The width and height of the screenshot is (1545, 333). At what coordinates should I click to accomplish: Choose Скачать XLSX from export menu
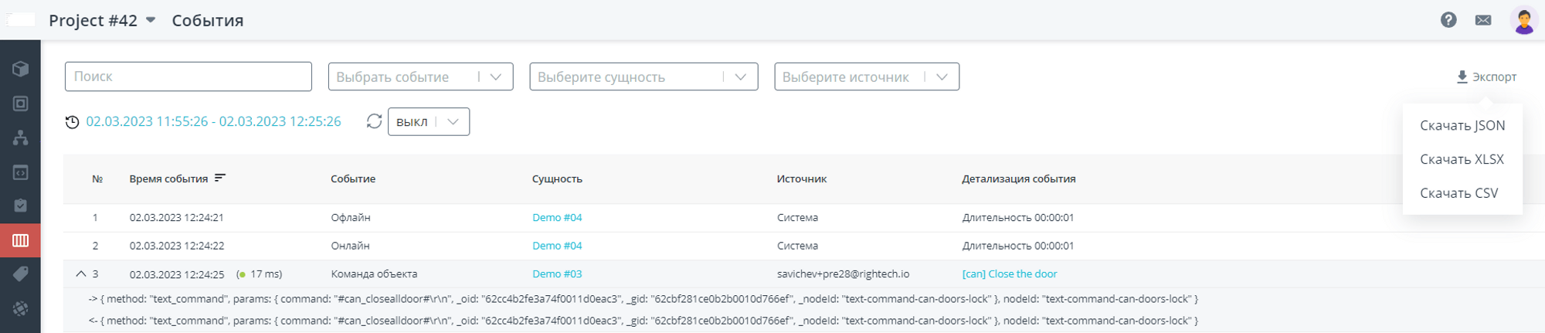[1462, 159]
